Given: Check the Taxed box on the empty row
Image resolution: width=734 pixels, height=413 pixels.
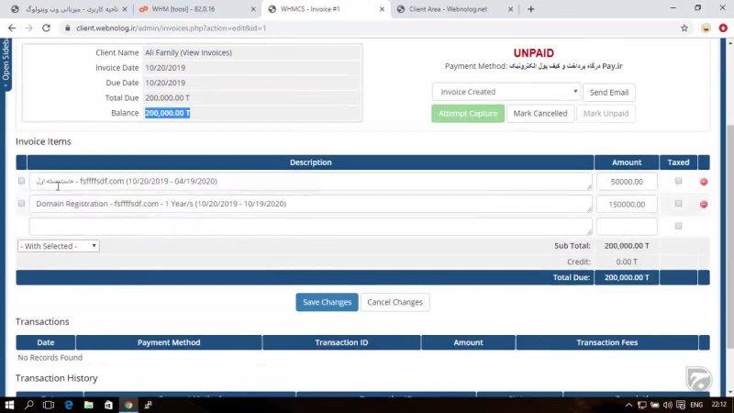Looking at the screenshot, I should (x=678, y=226).
